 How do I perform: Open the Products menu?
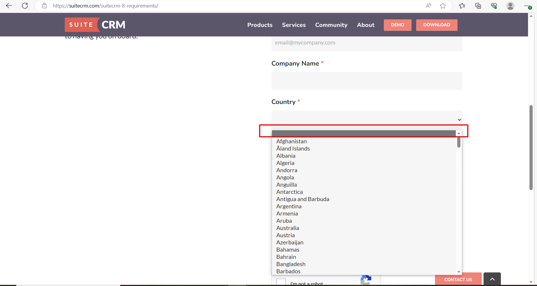260,25
